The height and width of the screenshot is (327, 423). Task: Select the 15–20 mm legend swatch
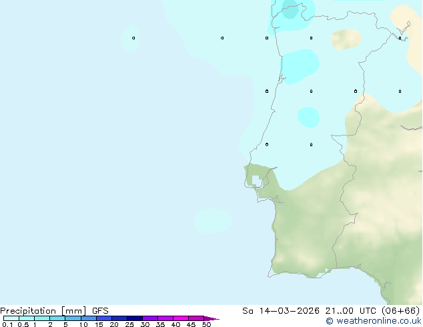point(104,318)
